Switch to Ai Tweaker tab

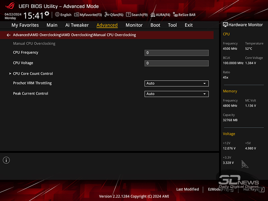(x=77, y=25)
